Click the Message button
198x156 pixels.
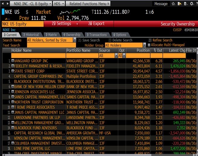[161, 4]
